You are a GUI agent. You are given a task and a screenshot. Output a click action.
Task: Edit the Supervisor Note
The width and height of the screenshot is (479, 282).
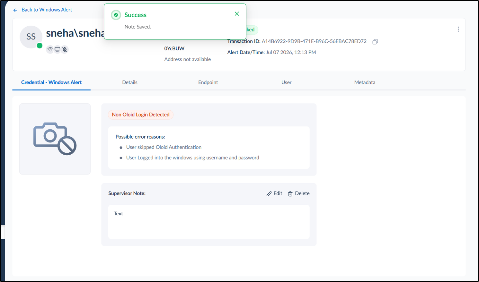pyautogui.click(x=274, y=193)
